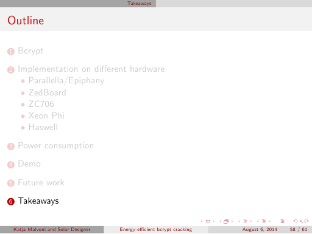Click the frame icon with stacked rectangles

(x=226, y=221)
